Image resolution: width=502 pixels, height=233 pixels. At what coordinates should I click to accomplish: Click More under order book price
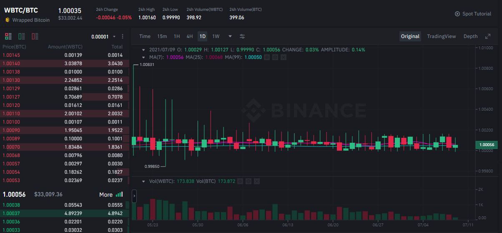click(106, 195)
